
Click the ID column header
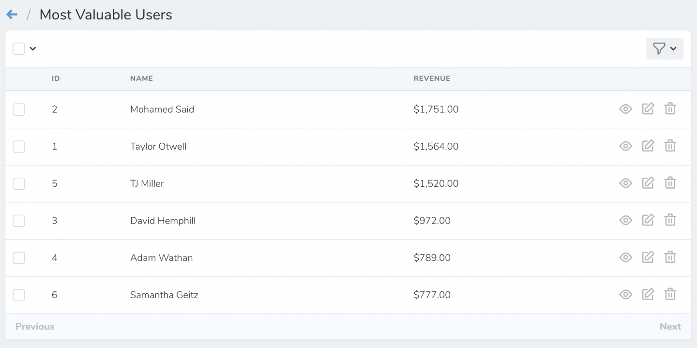[56, 78]
